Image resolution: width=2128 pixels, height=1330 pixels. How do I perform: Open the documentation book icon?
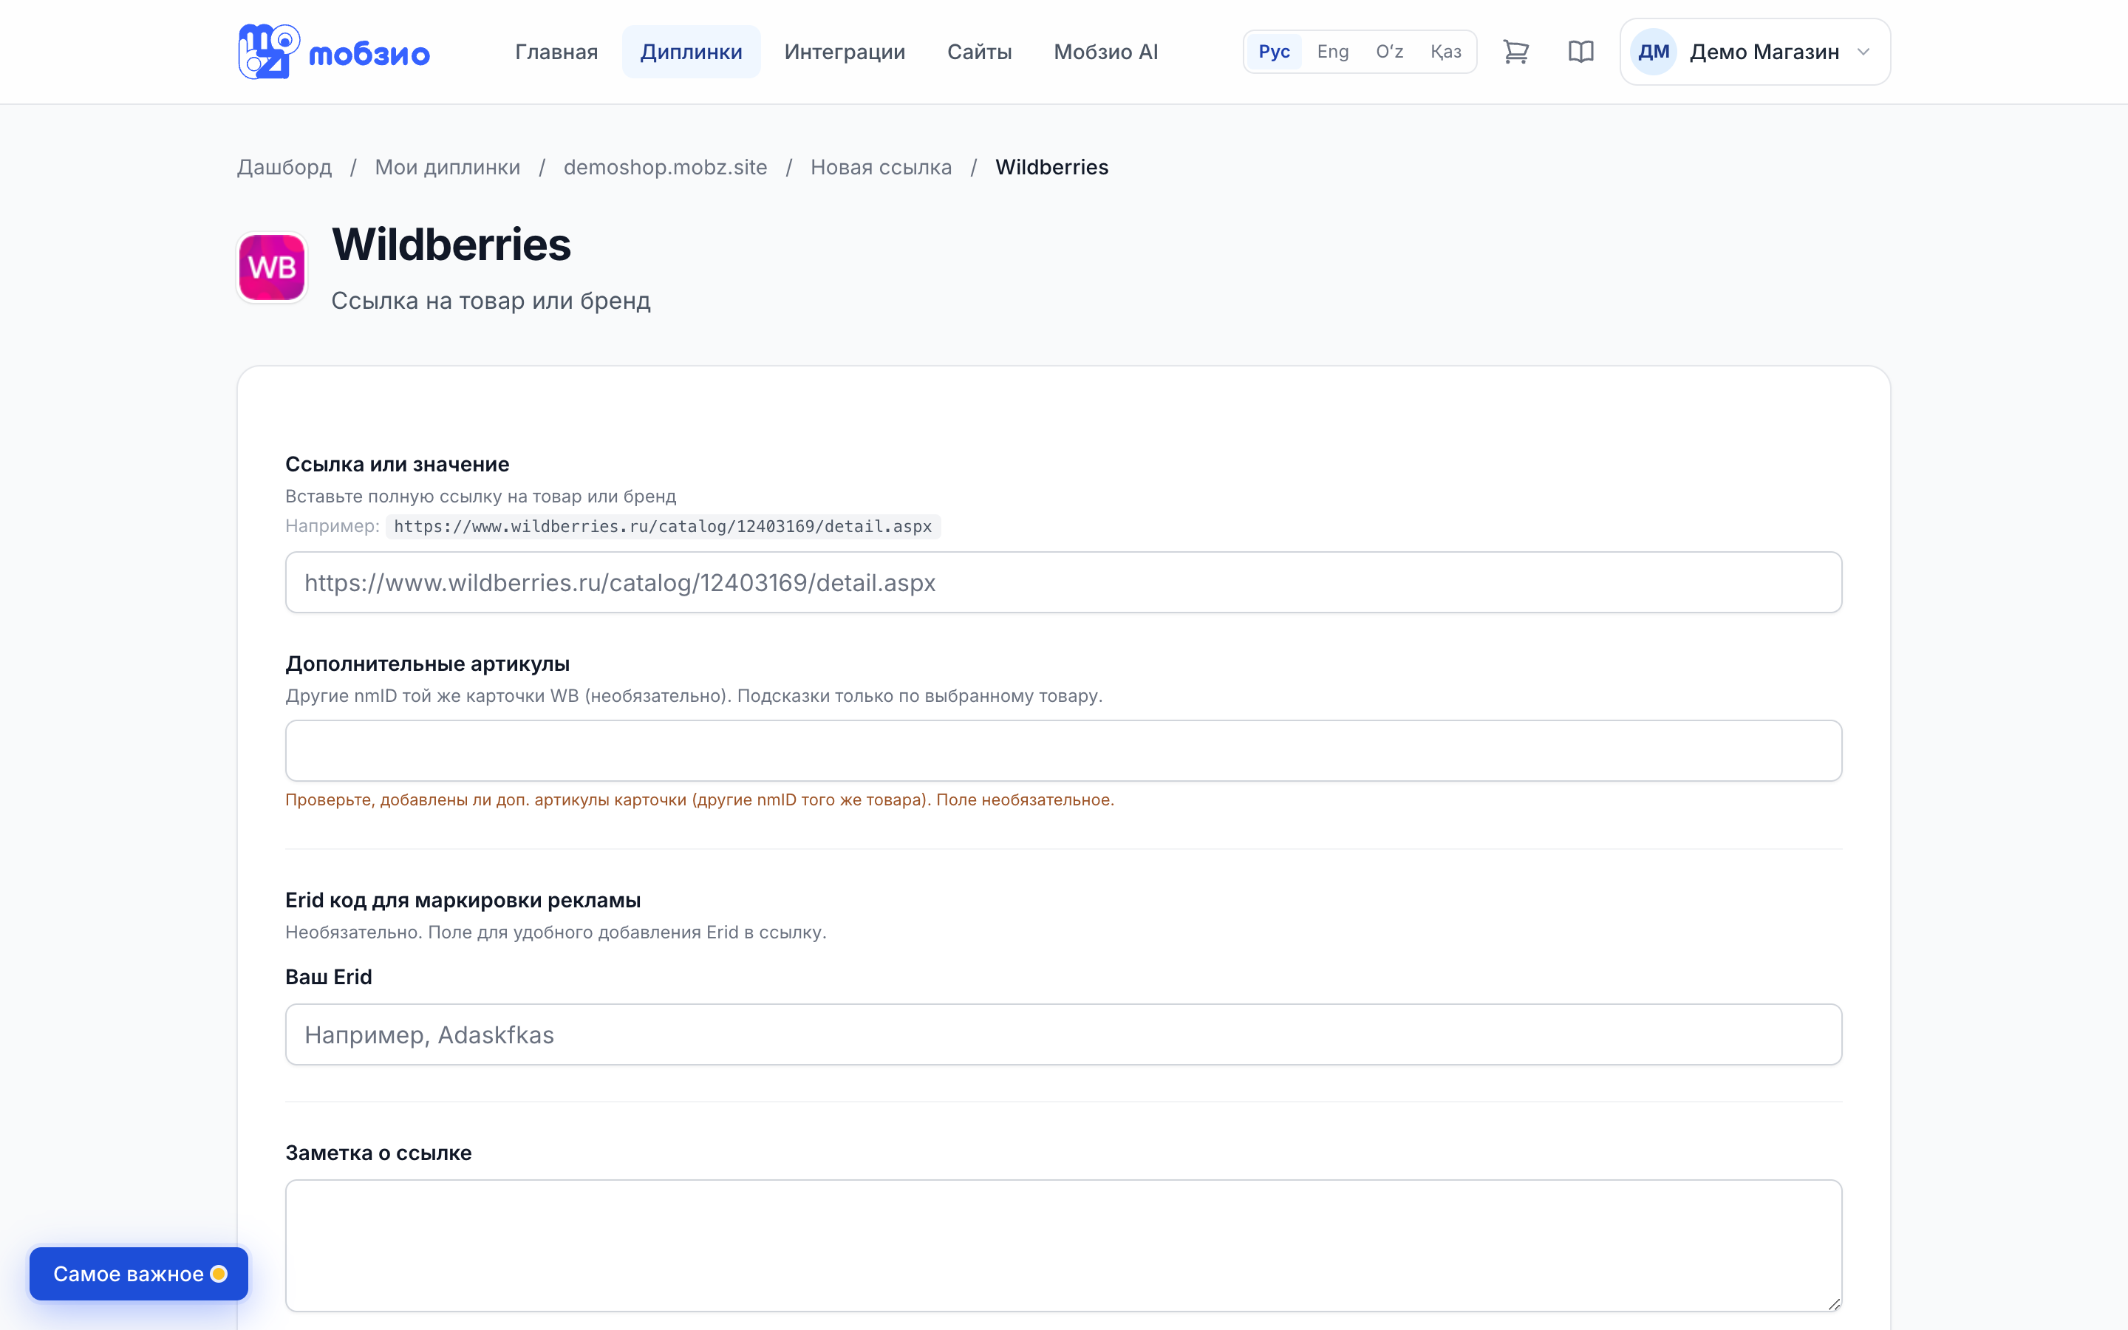(x=1581, y=52)
